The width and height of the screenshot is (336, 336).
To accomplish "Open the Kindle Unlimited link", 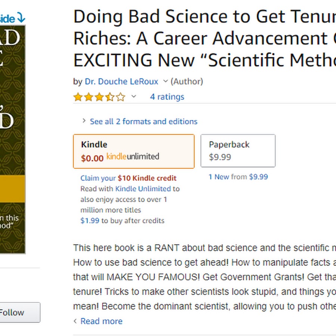I will click(143, 189).
